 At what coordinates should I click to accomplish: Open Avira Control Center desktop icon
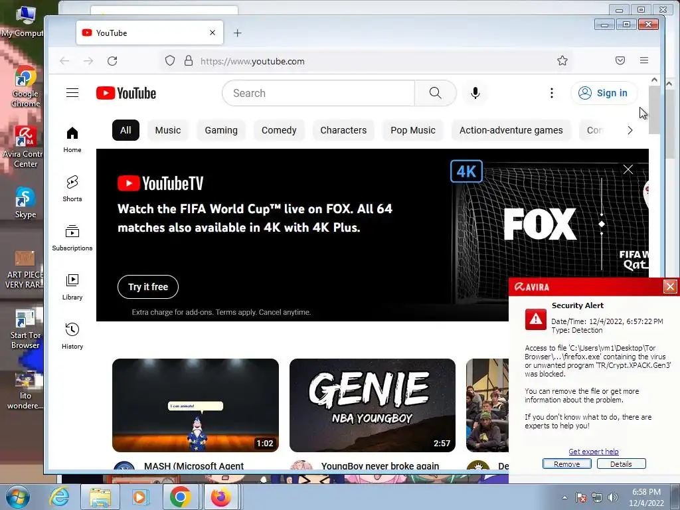click(x=25, y=147)
